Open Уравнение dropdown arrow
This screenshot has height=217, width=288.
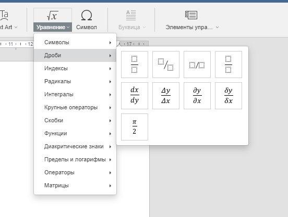point(68,27)
